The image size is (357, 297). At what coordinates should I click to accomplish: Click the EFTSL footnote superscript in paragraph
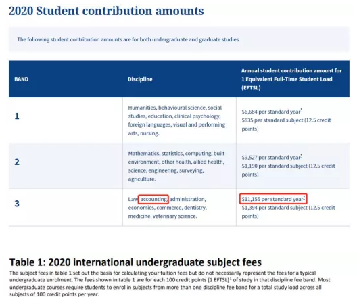[231, 278]
